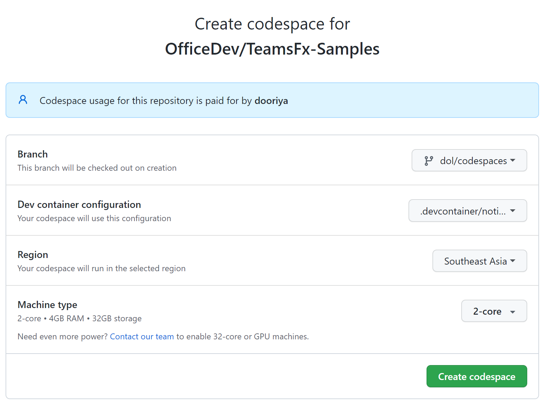
Task: Click 'Your codespace will use this configuration' text
Action: click(94, 218)
